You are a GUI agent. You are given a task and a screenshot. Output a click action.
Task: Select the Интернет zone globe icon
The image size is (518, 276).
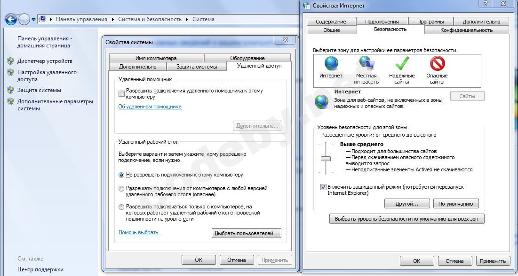pos(331,63)
